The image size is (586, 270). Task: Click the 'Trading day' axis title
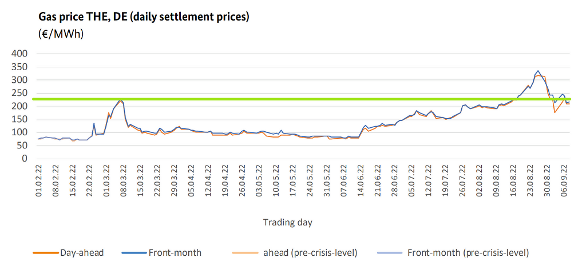click(x=288, y=221)
